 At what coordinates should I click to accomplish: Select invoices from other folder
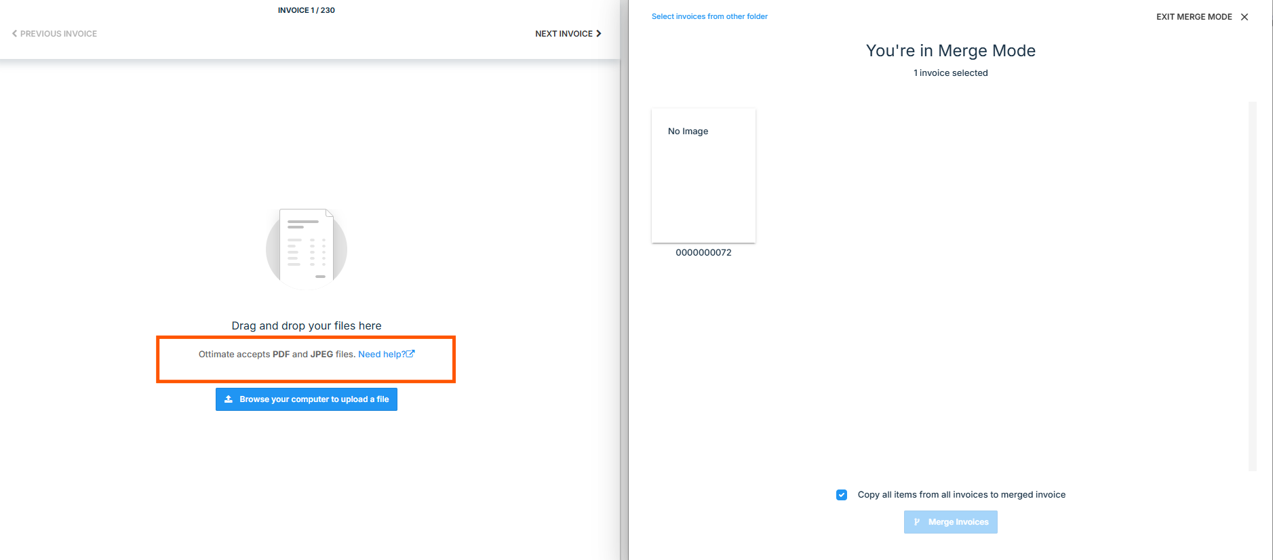tap(709, 16)
